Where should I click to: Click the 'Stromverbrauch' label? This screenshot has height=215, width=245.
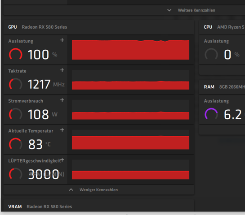click(26, 101)
